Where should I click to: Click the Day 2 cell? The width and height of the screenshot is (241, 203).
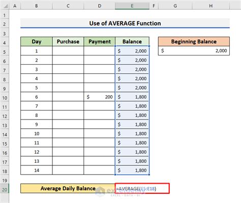37,60
